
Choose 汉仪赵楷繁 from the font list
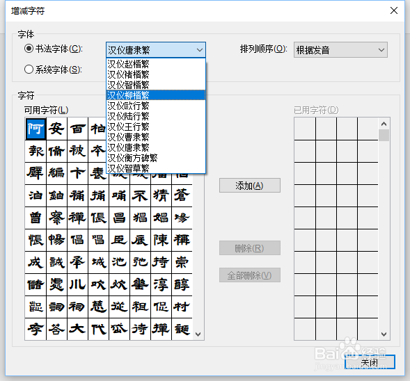click(156, 64)
